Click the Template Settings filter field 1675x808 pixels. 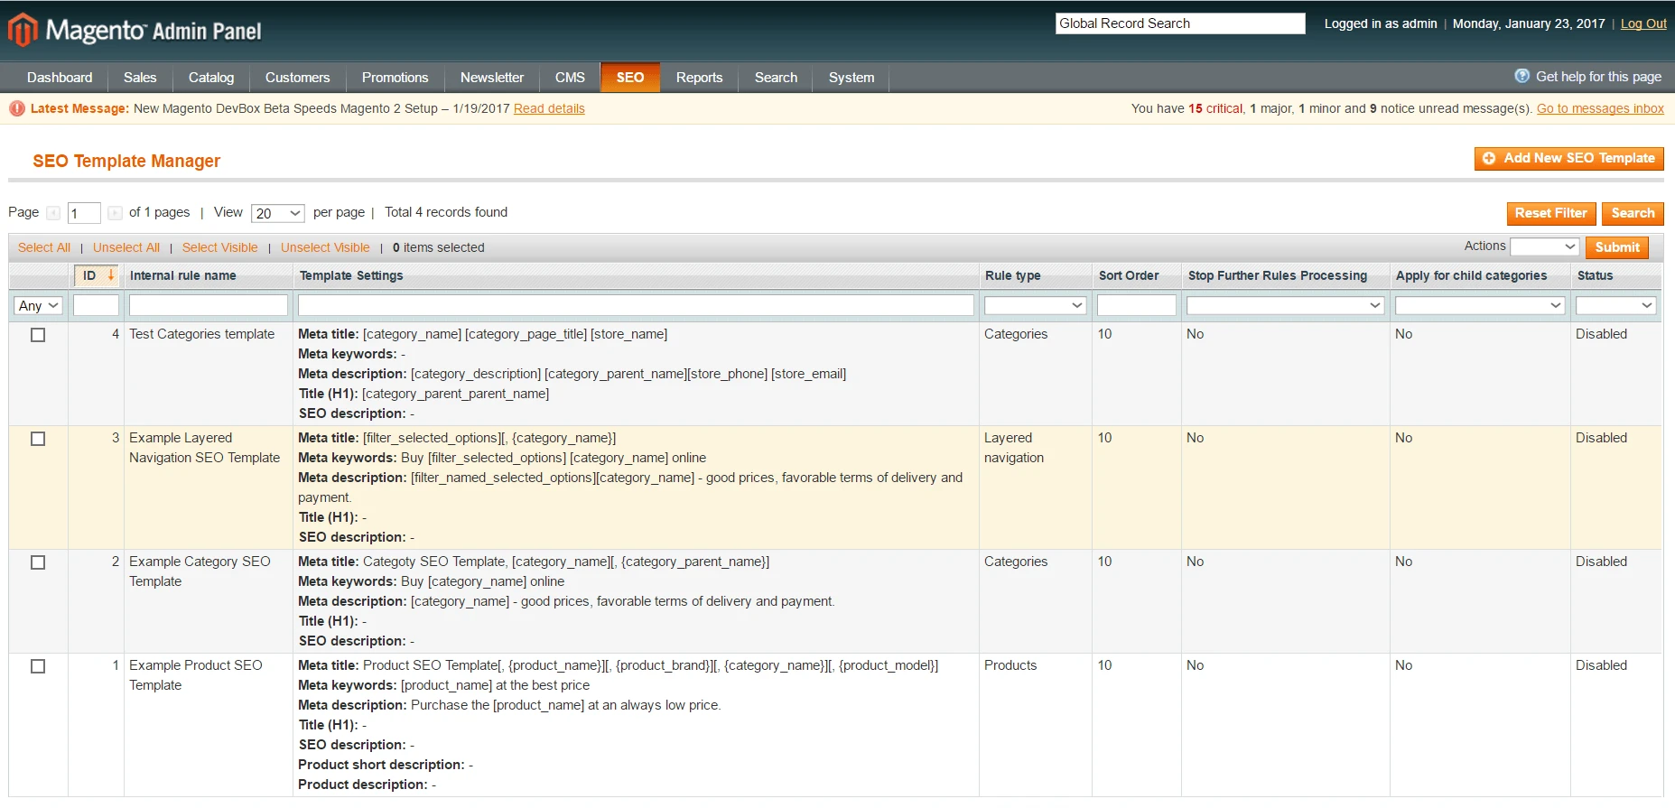pos(636,305)
